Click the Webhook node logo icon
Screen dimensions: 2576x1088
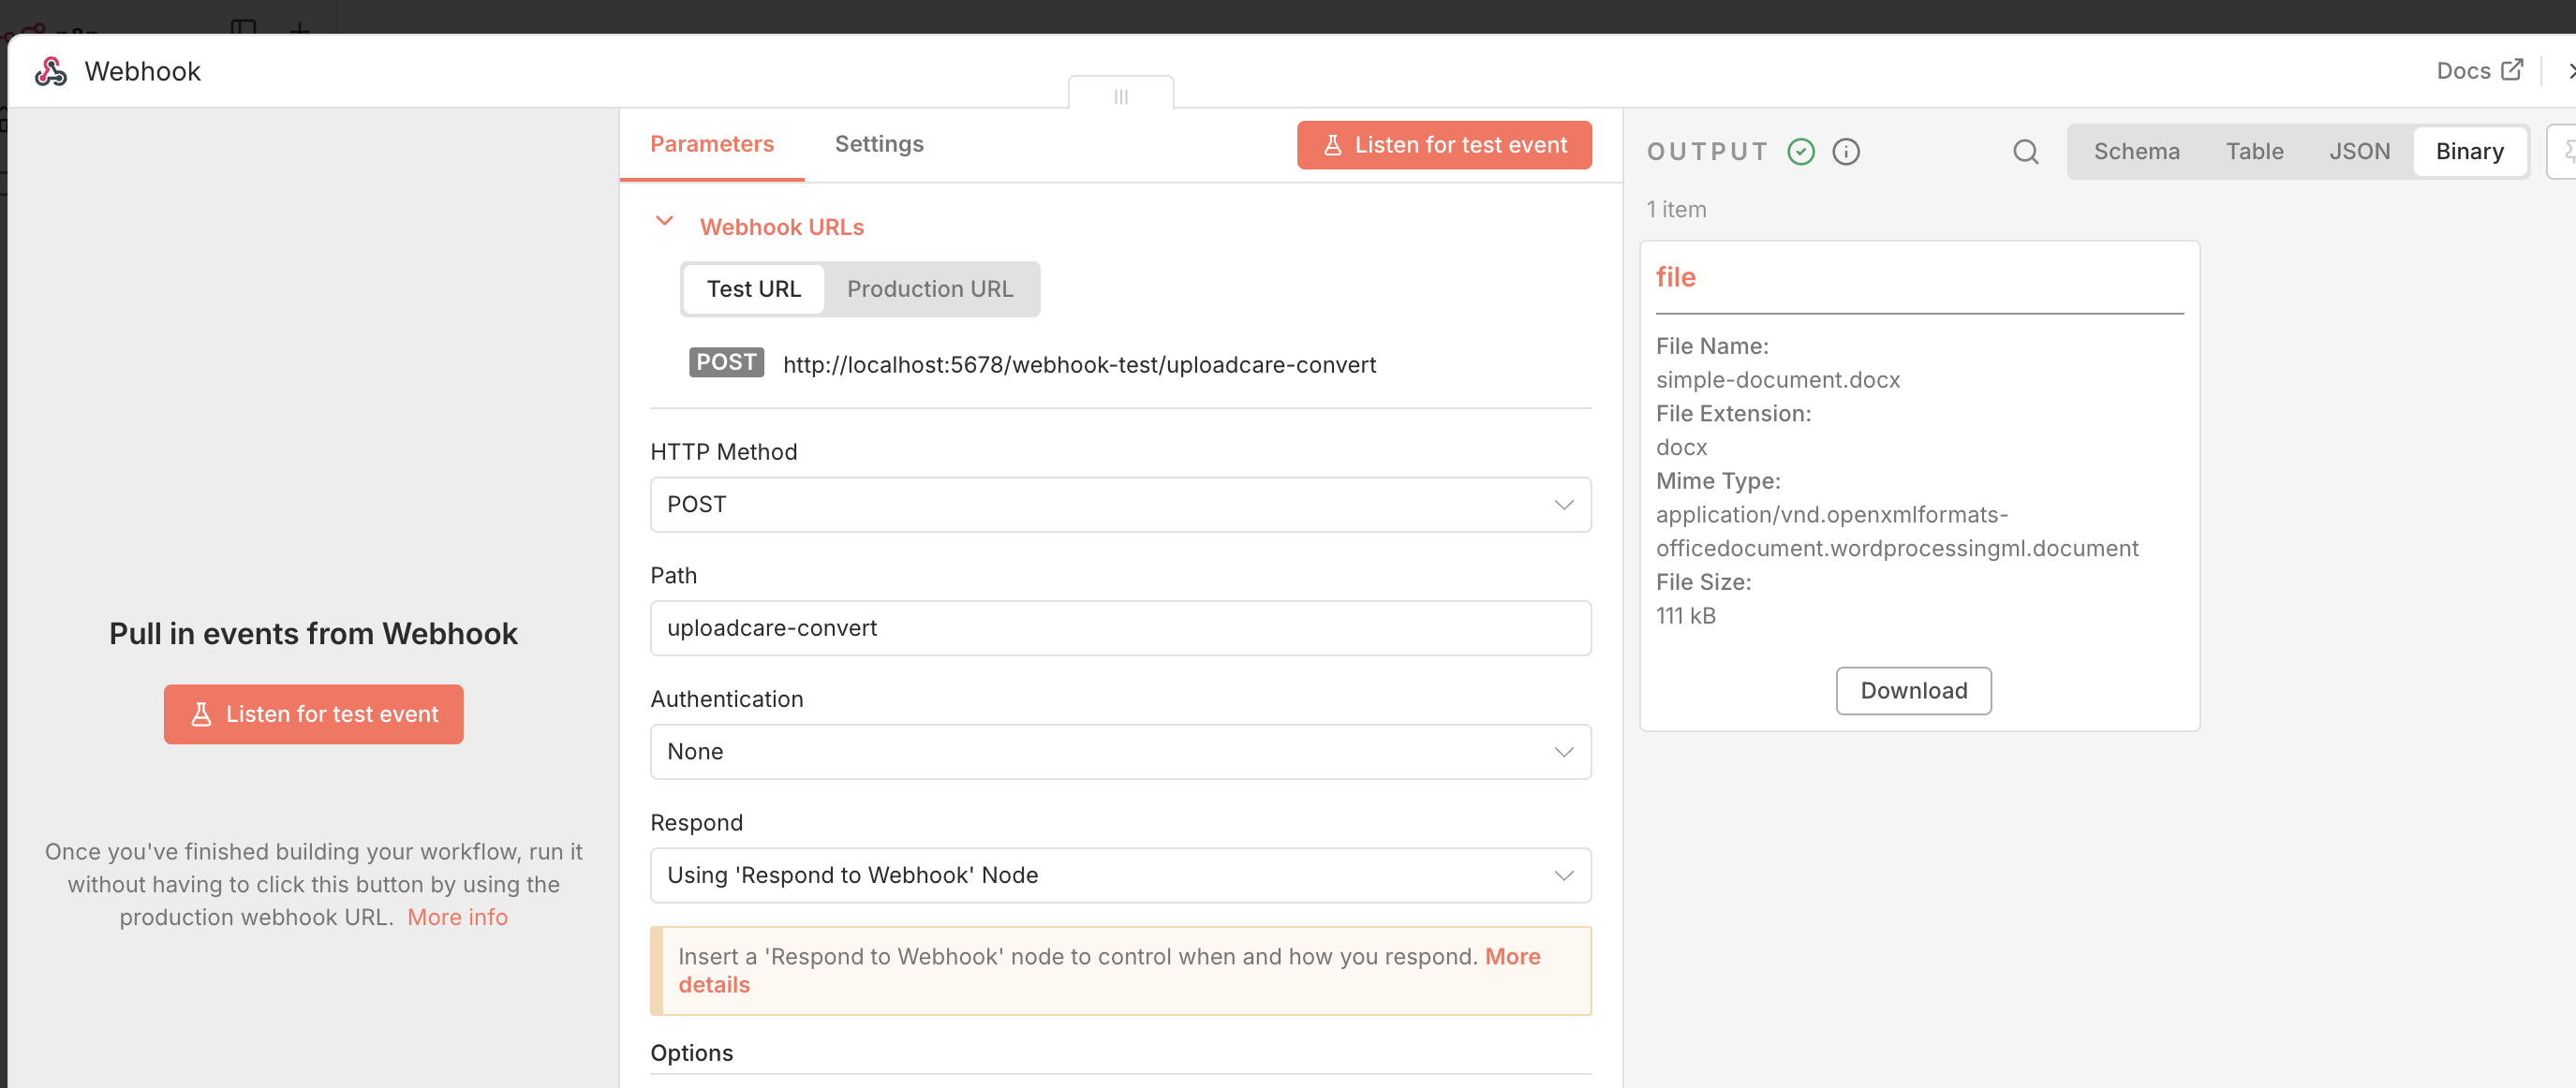tap(51, 71)
